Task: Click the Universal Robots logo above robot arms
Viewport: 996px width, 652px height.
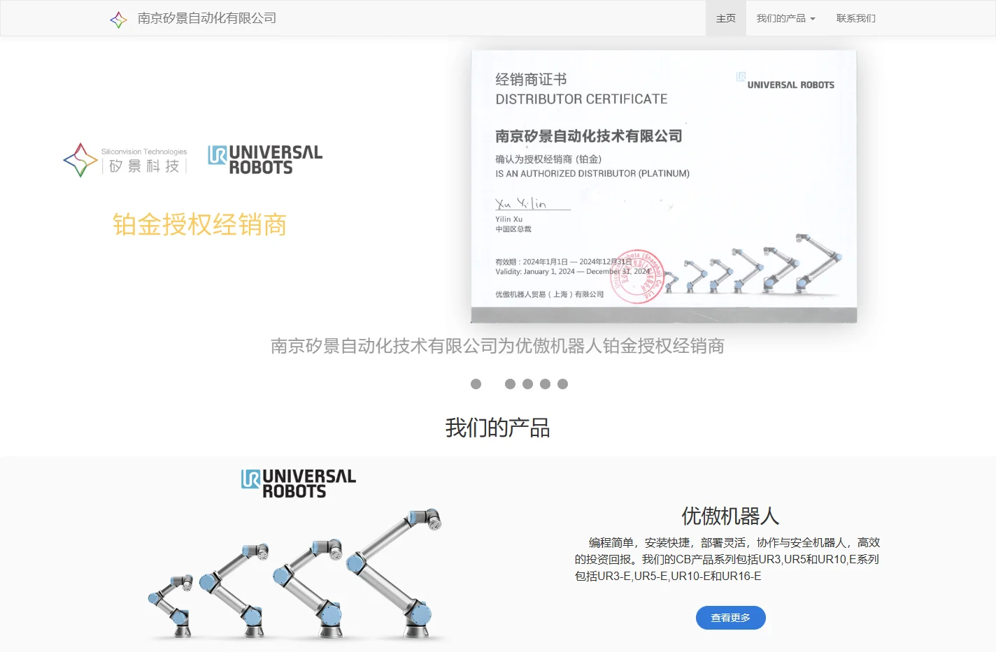Action: click(299, 484)
